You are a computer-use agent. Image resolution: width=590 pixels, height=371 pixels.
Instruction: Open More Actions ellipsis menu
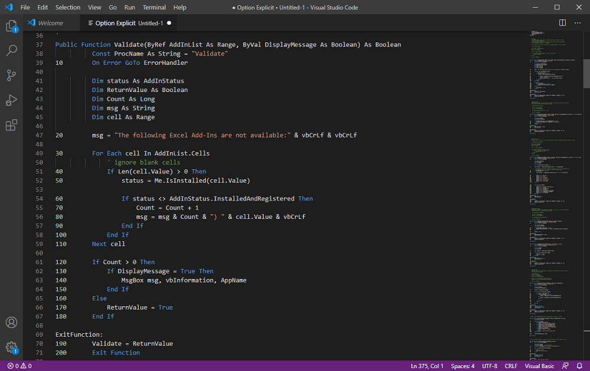(x=577, y=22)
